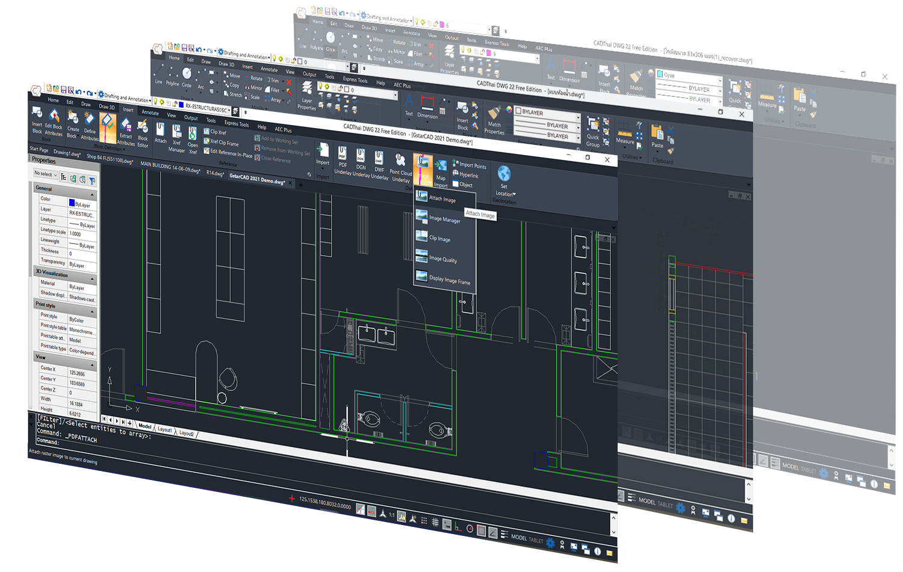
Task: Select Attach Image from dropdown menu
Action: (x=444, y=198)
